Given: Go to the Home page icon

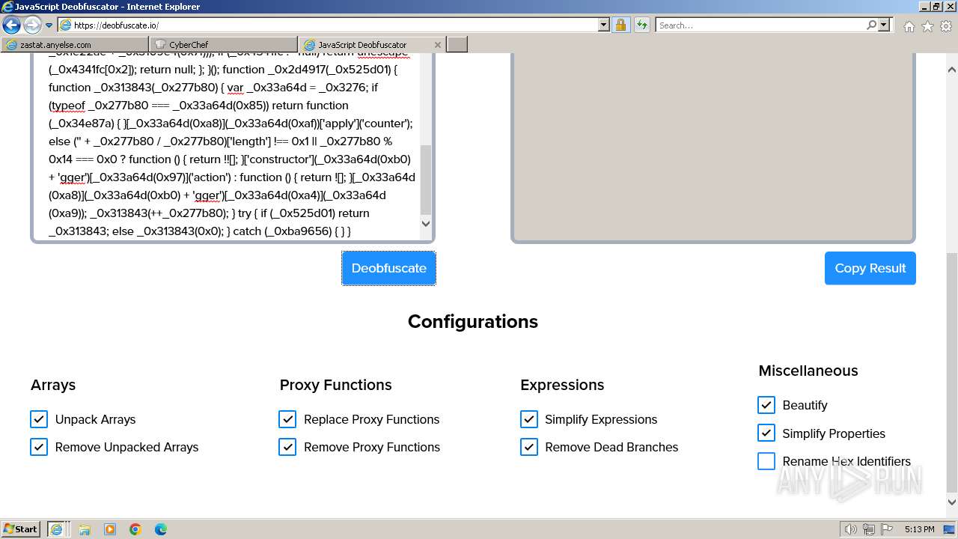Looking at the screenshot, I should pos(909,26).
